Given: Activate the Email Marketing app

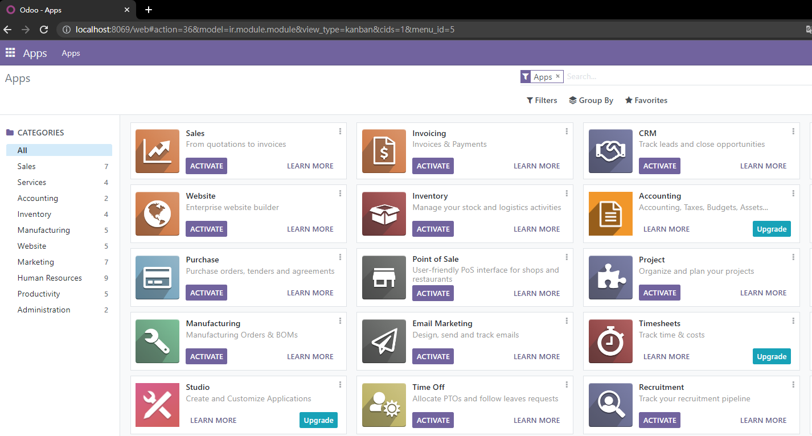Looking at the screenshot, I should (x=433, y=356).
